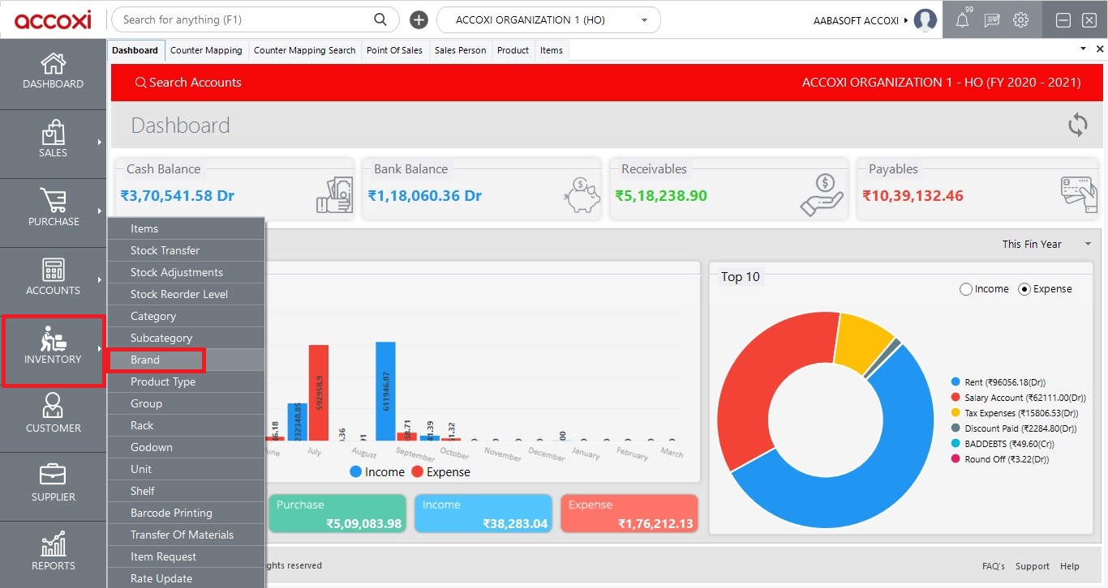Open Godown from the Inventory menu
The height and width of the screenshot is (588, 1108).
(x=186, y=447)
